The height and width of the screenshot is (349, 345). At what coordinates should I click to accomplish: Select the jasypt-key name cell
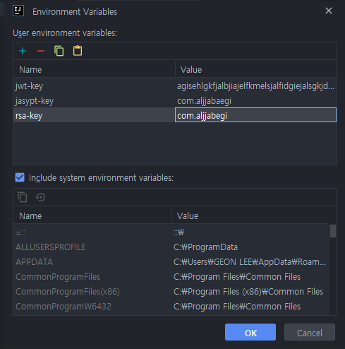click(94, 101)
